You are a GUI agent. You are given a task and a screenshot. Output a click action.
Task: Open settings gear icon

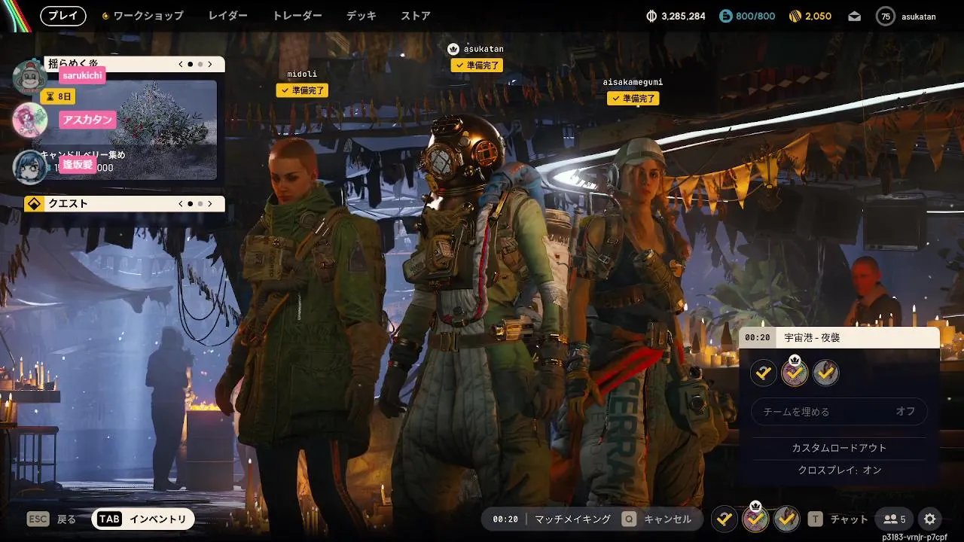930,519
